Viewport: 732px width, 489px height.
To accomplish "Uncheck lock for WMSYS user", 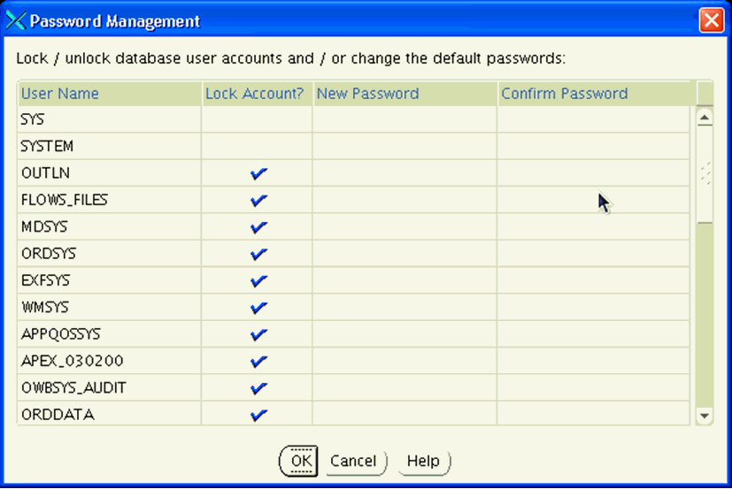I will click(x=258, y=308).
